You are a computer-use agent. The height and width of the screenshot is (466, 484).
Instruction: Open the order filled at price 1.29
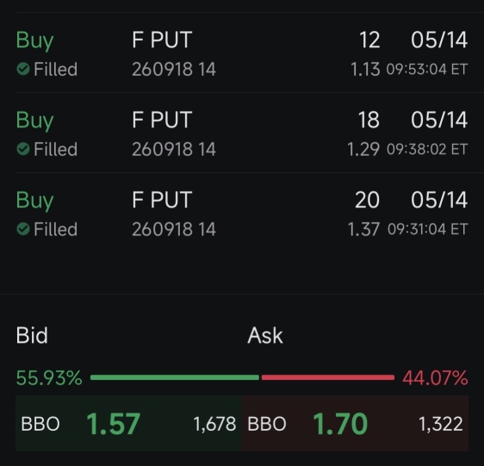(242, 133)
